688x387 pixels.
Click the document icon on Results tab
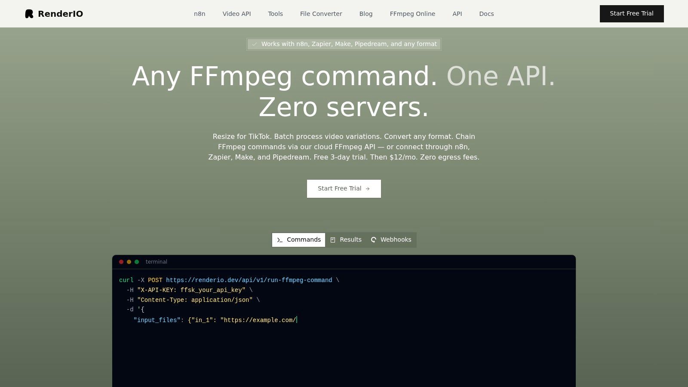coord(333,240)
